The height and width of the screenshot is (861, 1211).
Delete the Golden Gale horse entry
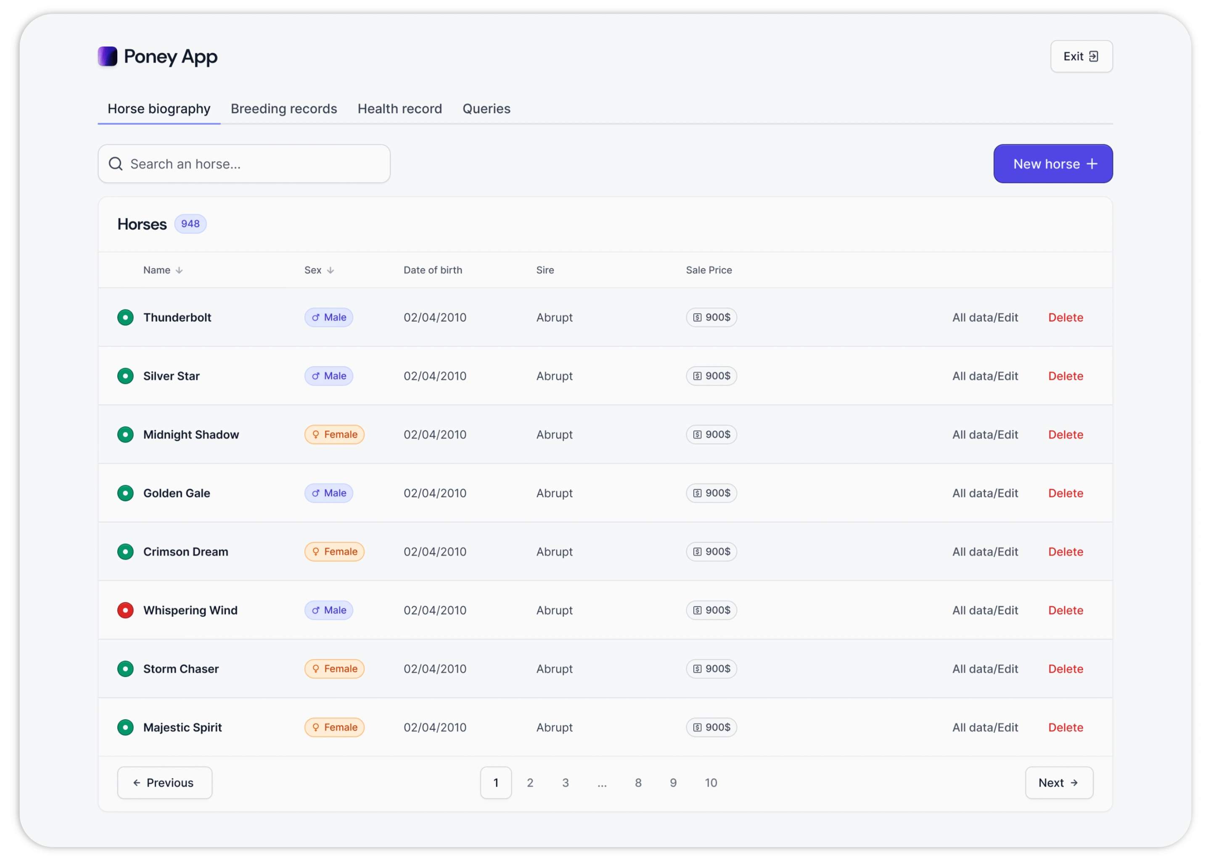(1065, 493)
